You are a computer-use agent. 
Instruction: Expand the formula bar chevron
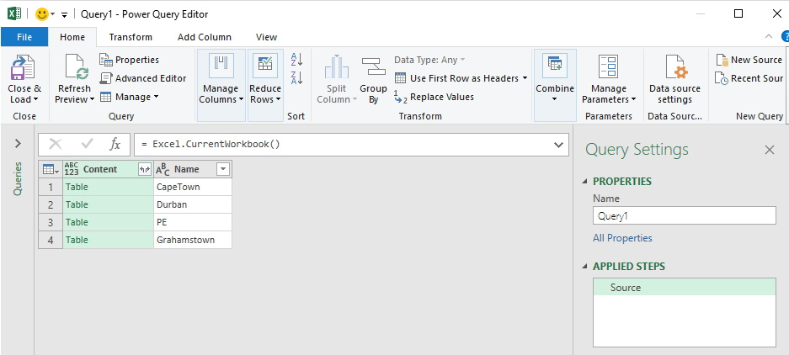(558, 145)
